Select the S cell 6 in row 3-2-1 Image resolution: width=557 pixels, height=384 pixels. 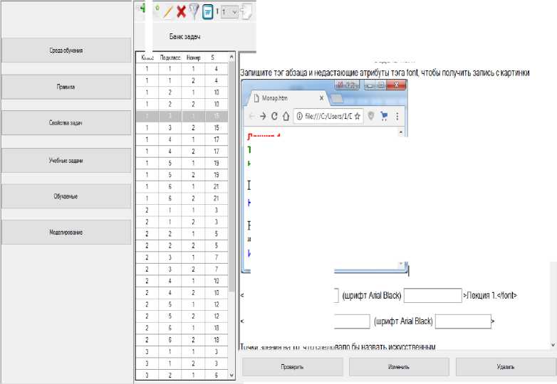217,375
